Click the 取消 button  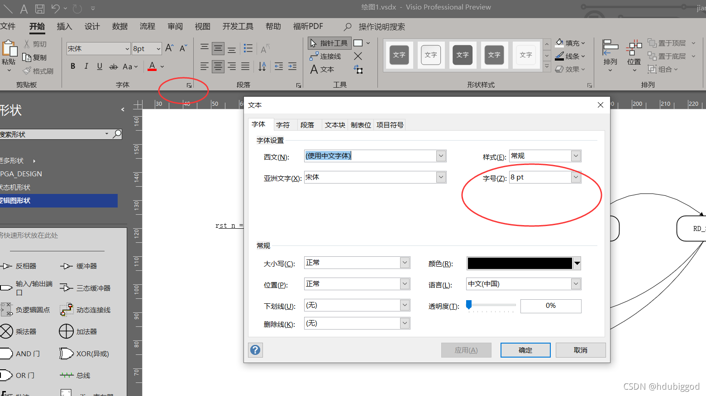(581, 350)
